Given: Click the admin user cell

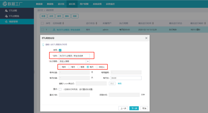Looking at the screenshot, I should pyautogui.click(x=105, y=30).
